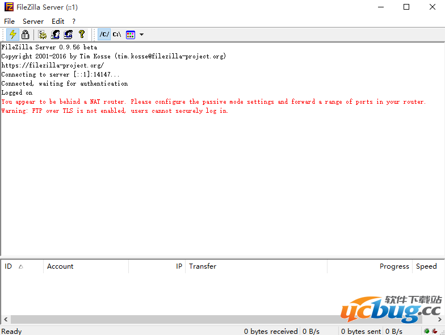The image size is (445, 335).
Task: Open the Users editor icon
Action: click(56, 35)
